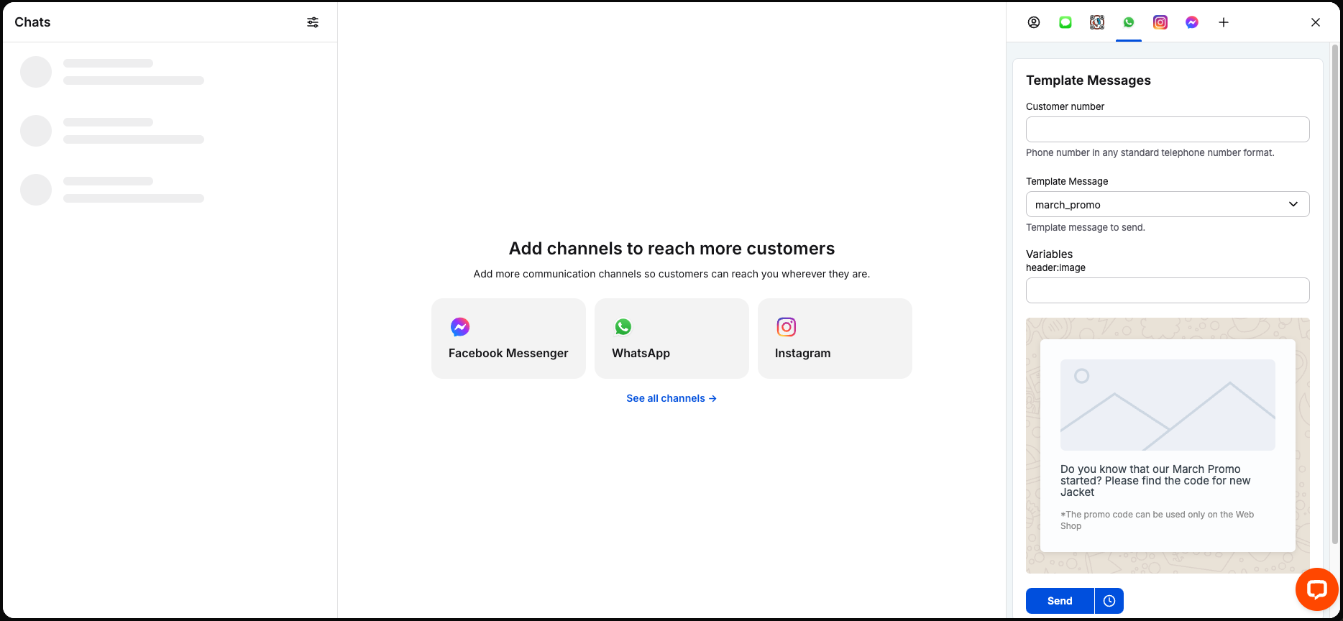The height and width of the screenshot is (621, 1343).
Task: Expand the Template Message dropdown
Action: pos(1167,204)
